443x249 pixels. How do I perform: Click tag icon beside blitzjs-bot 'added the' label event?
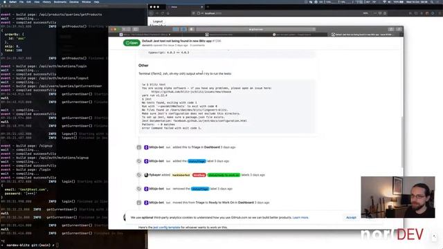tap(138, 161)
